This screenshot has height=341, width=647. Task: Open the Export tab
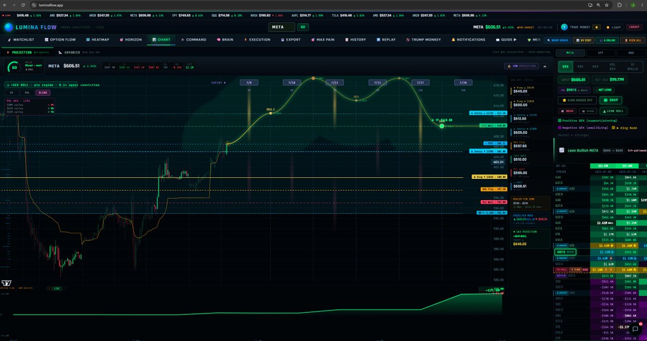[x=291, y=39]
